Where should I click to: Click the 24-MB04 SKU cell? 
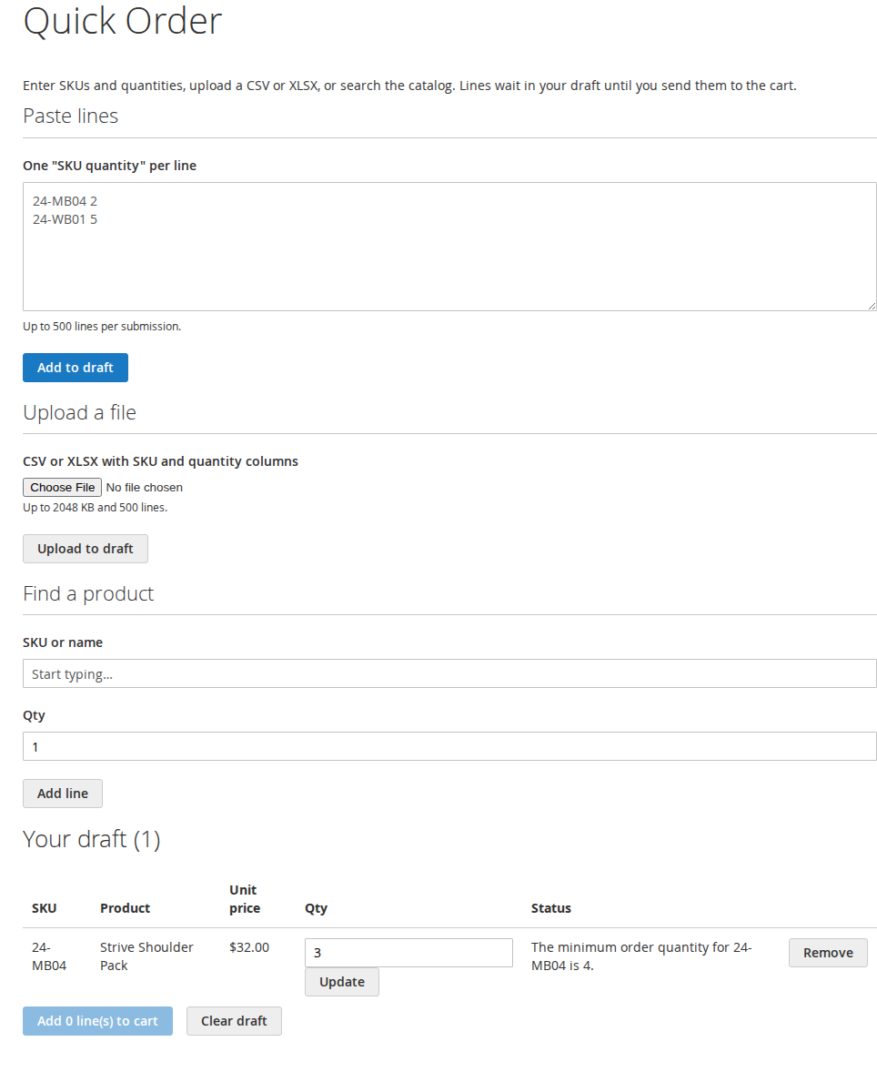[49, 956]
